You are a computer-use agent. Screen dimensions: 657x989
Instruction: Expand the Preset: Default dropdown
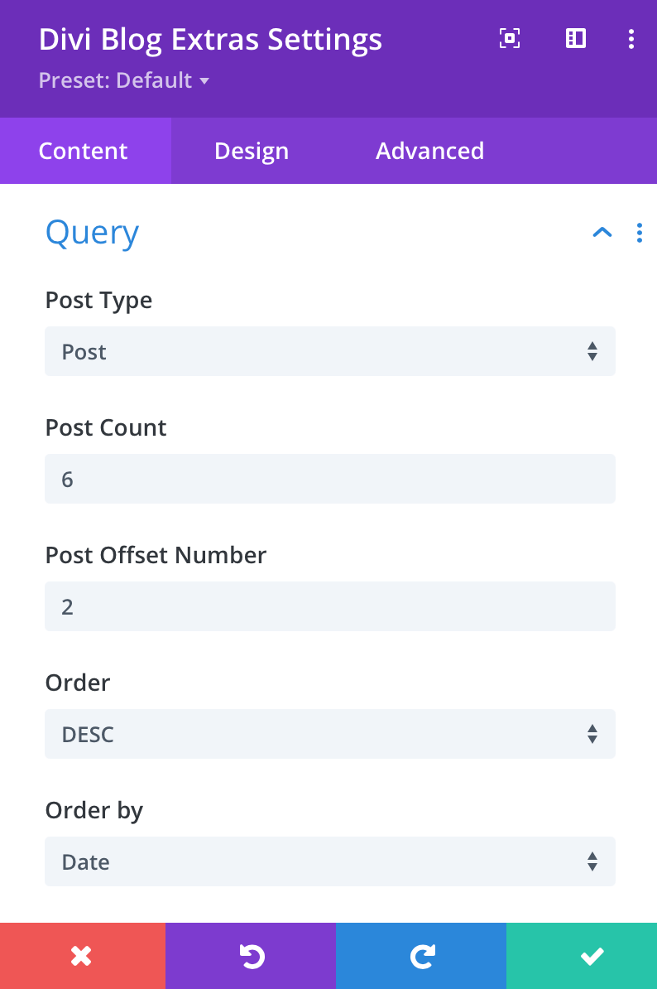(x=124, y=80)
